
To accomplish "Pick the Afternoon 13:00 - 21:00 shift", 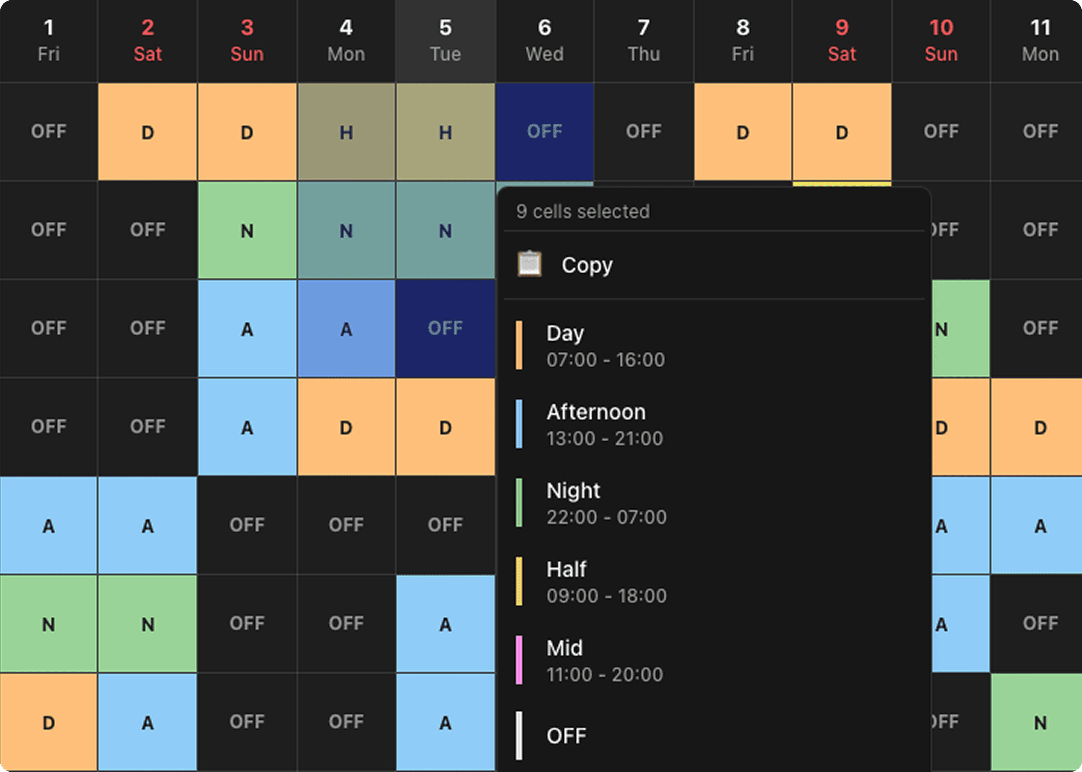I will click(605, 425).
